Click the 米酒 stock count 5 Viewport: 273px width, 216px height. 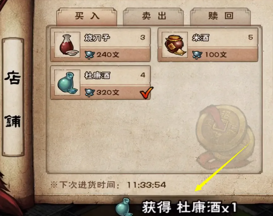pos(250,37)
